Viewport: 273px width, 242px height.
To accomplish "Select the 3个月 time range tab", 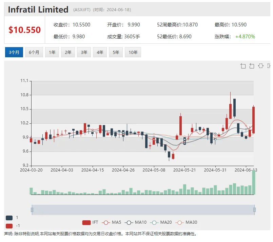I will (x=14, y=52).
